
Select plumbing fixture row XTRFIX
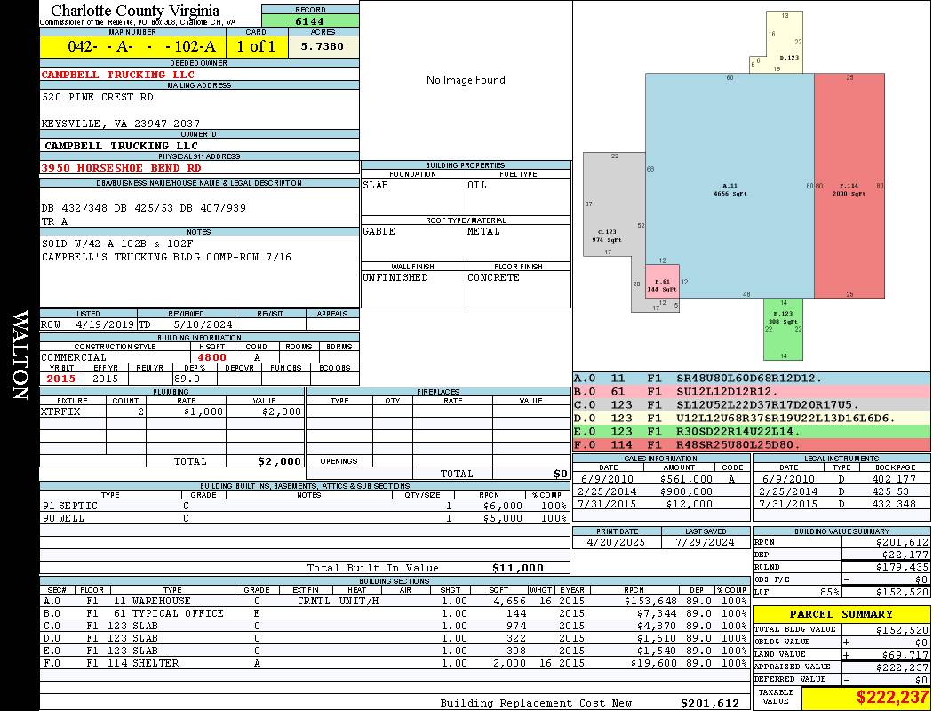[x=172, y=411]
